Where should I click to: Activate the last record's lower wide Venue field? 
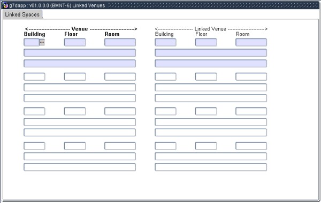[80, 167]
